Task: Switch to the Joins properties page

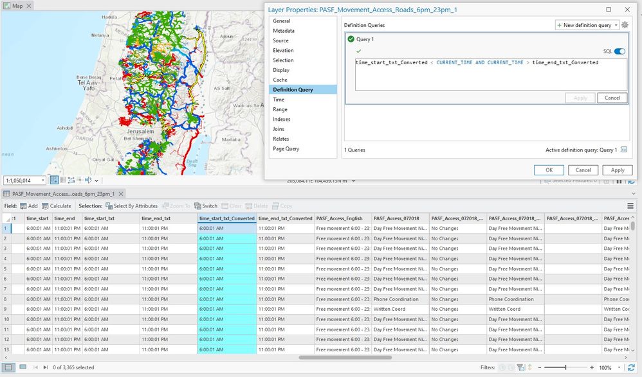Action: [x=279, y=129]
